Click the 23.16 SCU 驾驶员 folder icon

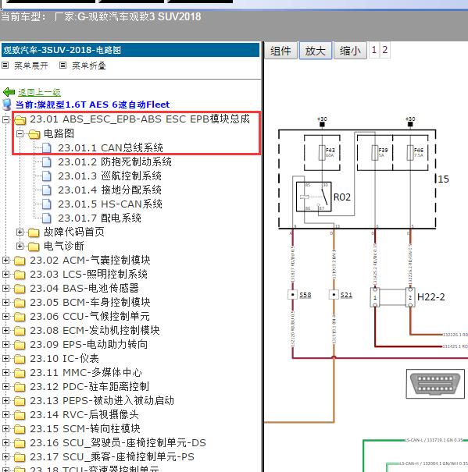point(20,443)
